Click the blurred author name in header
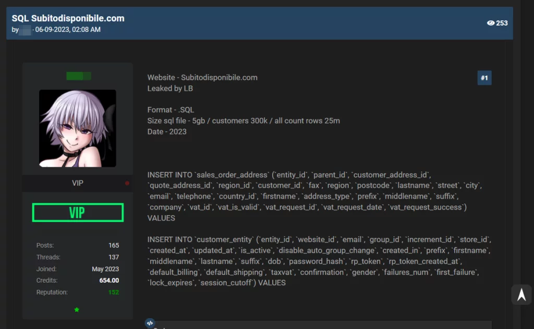534x329 pixels. pyautogui.click(x=25, y=30)
